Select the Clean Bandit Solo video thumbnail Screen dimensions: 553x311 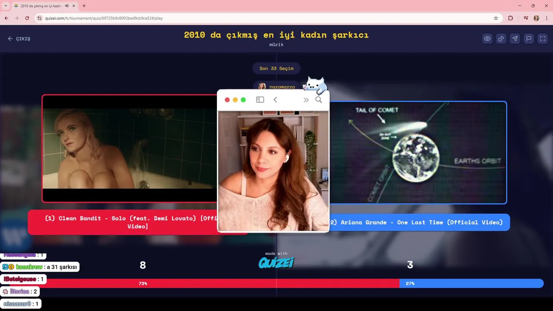130,149
